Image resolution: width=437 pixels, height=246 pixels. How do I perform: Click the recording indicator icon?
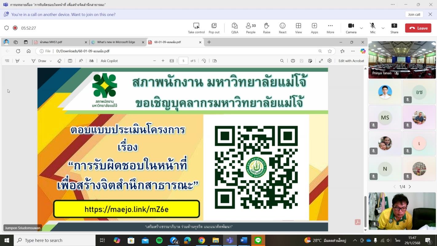pyautogui.click(x=15, y=28)
